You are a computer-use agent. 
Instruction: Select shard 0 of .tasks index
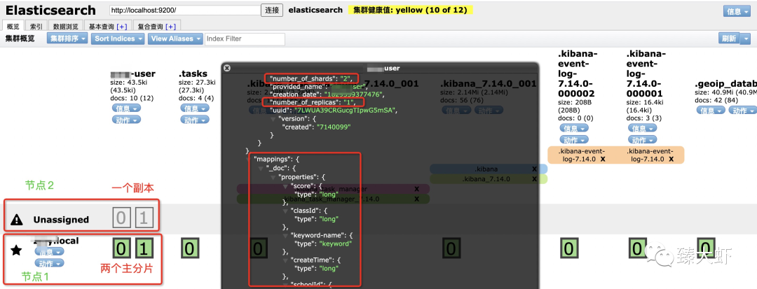(190, 249)
